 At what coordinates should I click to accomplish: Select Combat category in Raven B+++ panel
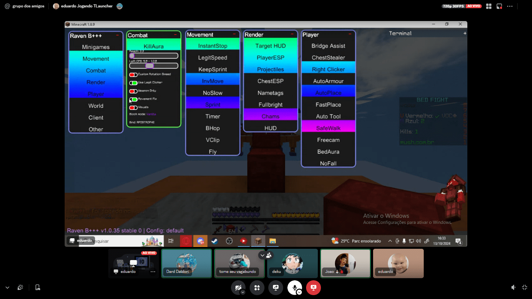point(96,70)
